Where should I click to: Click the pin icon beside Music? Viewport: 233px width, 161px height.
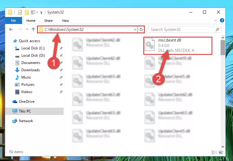coord(61,77)
